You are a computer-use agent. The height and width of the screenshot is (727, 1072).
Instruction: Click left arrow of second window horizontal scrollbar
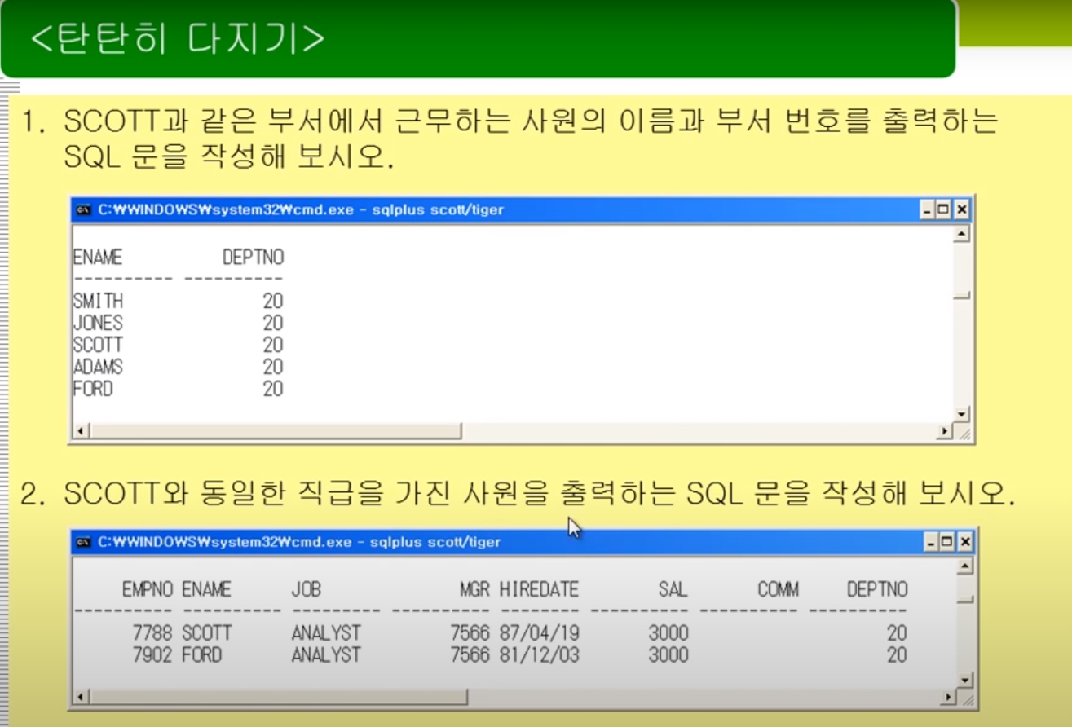(81, 697)
